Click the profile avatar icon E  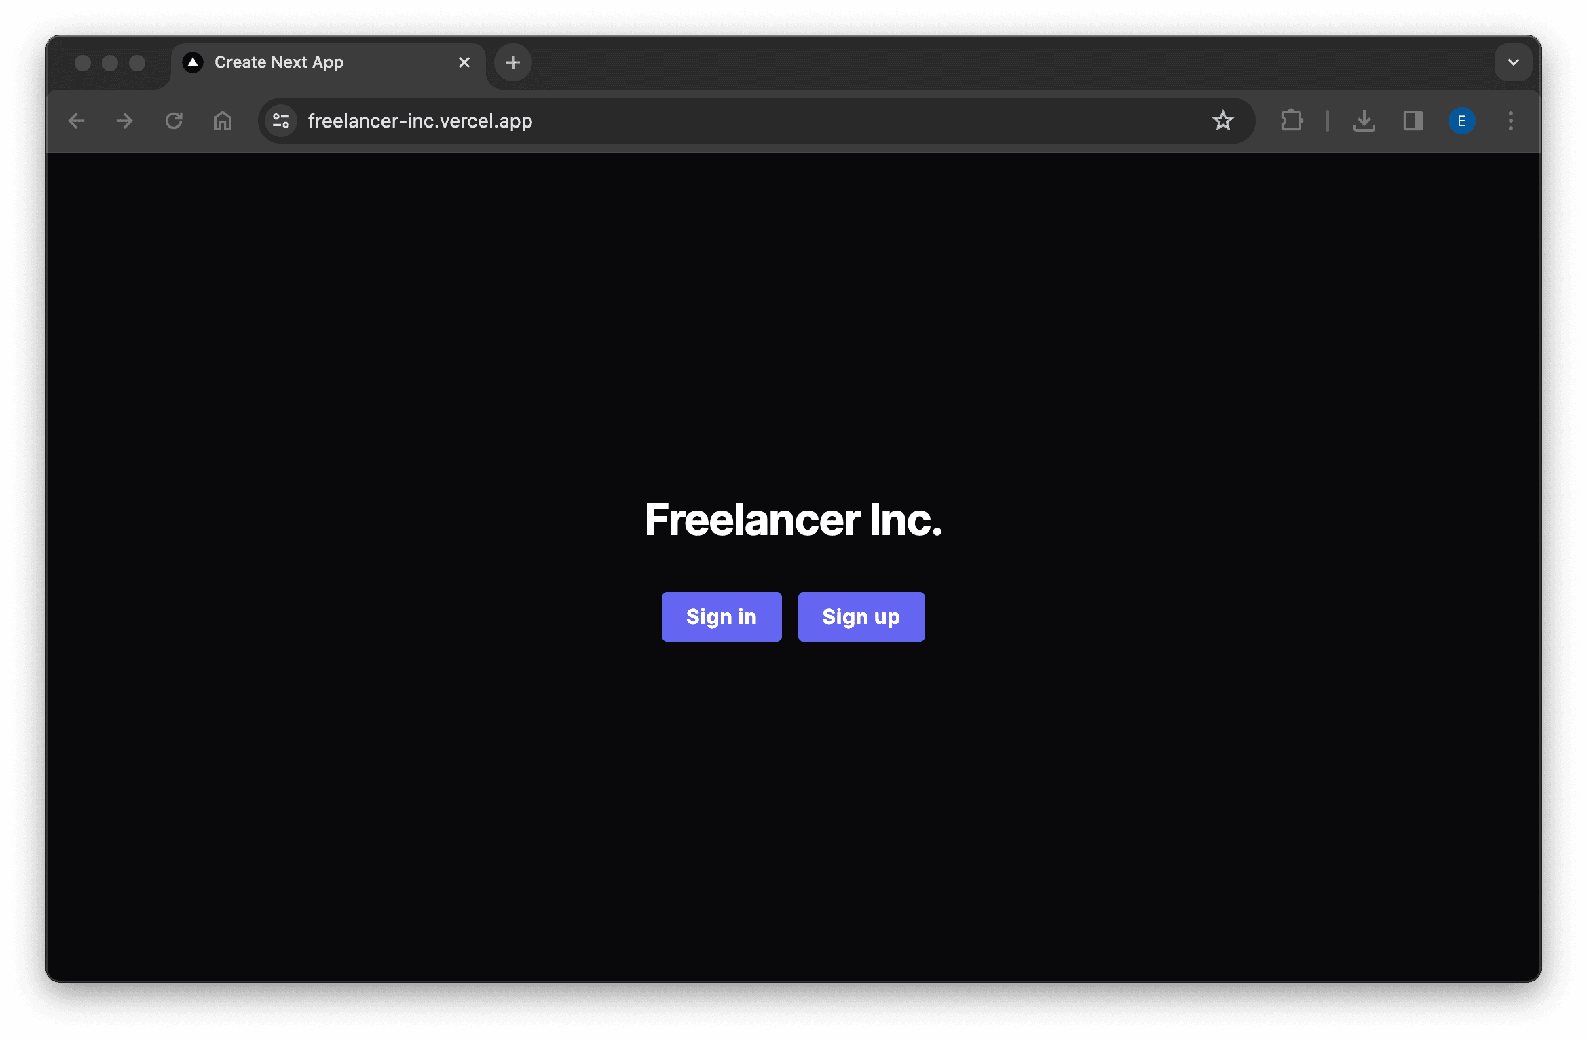coord(1461,121)
